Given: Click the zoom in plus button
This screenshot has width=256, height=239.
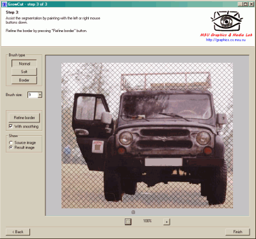Looking at the screenshot, I should click(166, 222).
